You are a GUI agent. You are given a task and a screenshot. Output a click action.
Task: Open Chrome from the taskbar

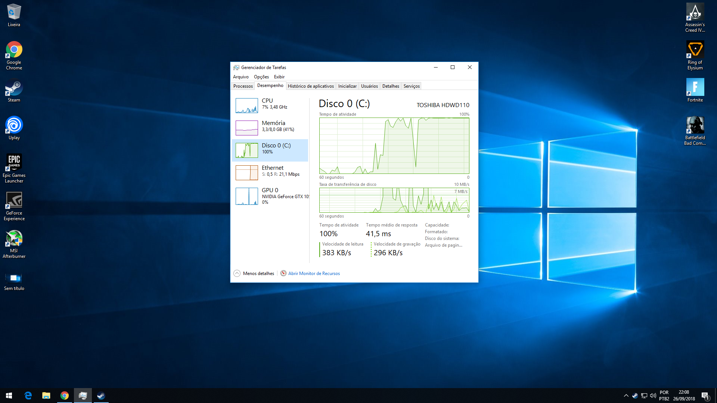pyautogui.click(x=65, y=396)
